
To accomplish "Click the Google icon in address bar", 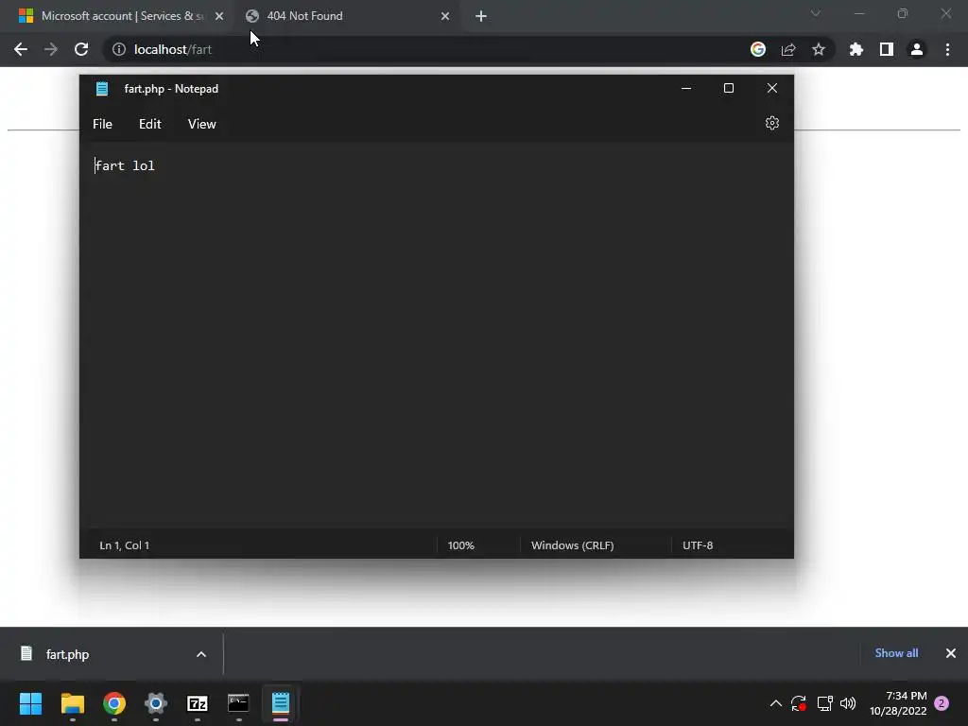I will (x=758, y=49).
